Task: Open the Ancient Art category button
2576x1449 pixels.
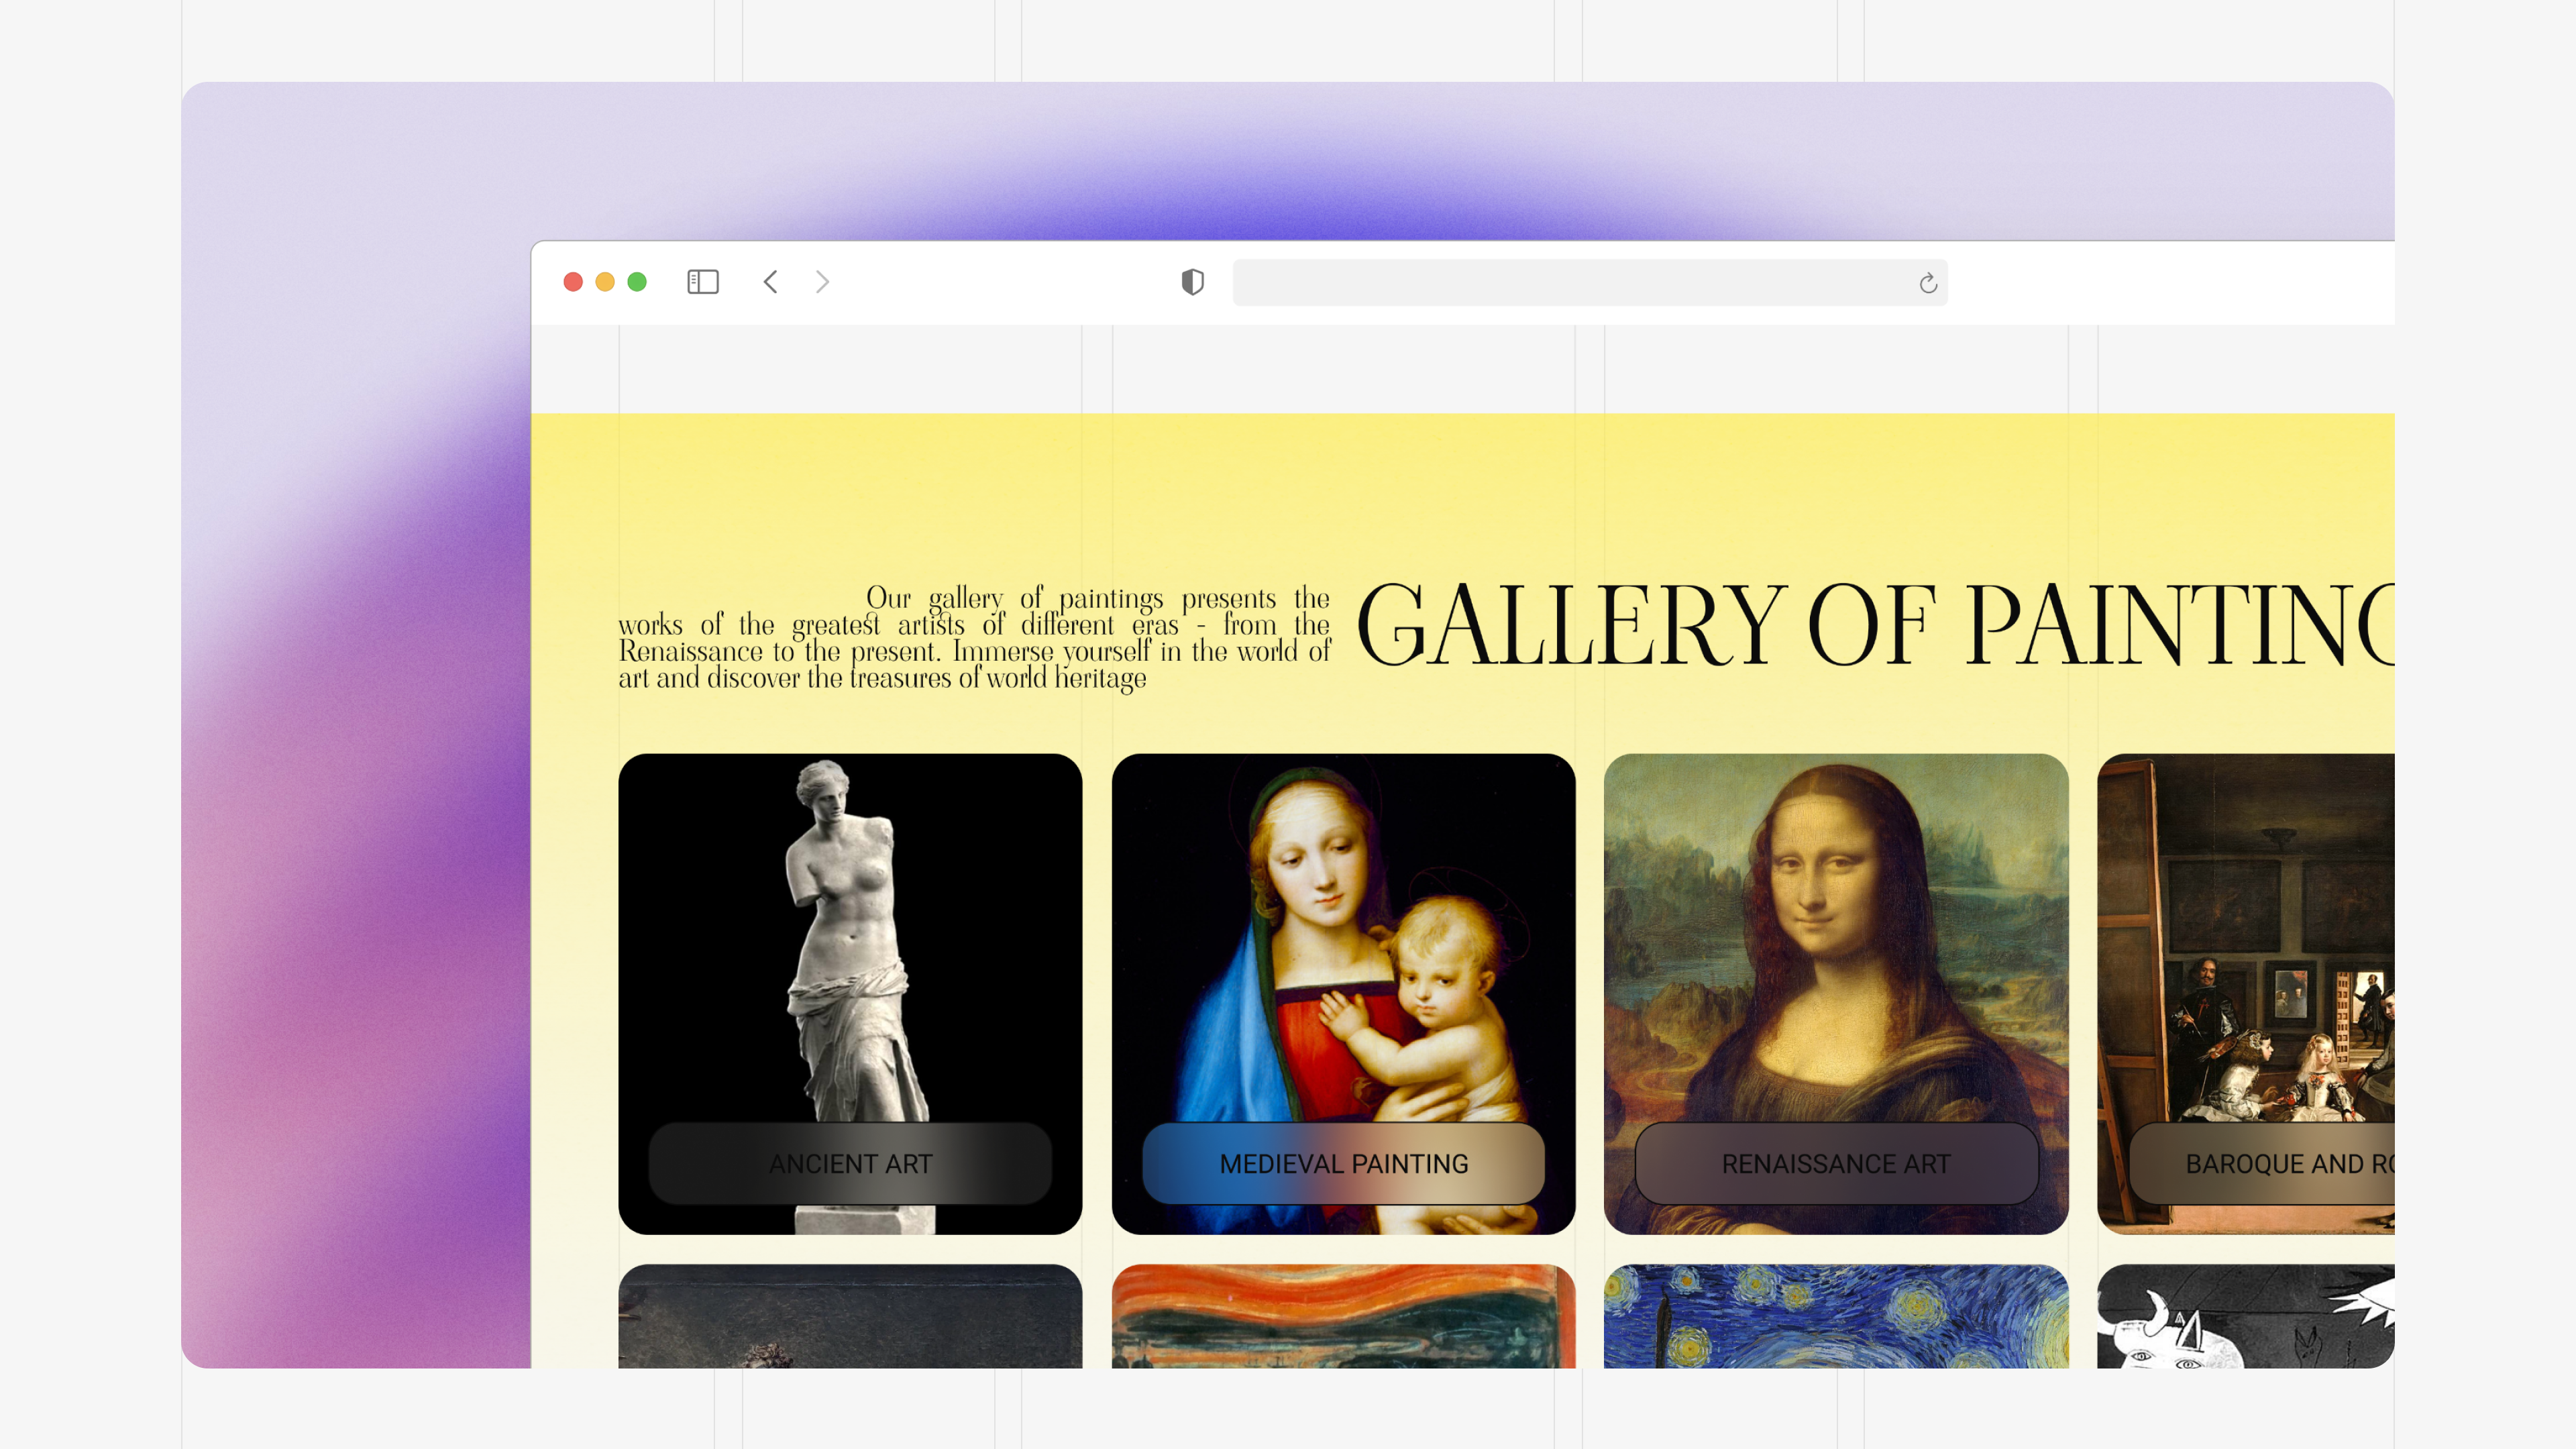Action: pos(851,1164)
